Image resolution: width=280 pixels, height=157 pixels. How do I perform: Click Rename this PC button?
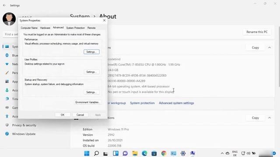click(x=257, y=32)
